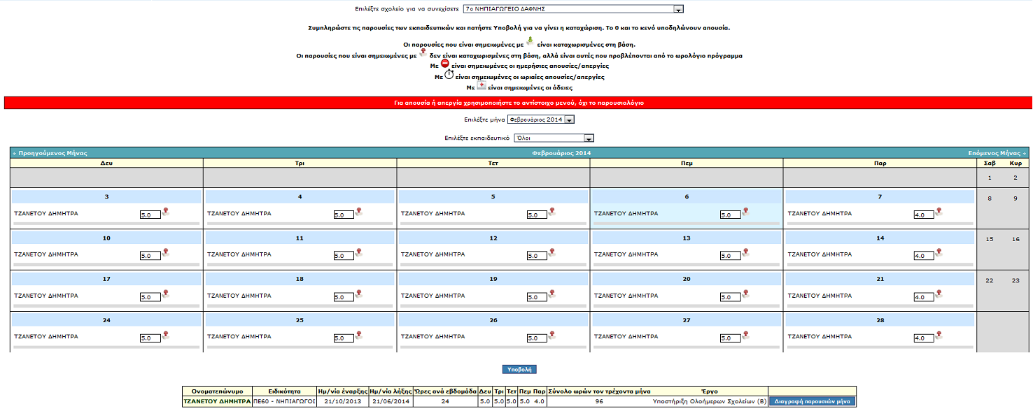Viewport: 1033px width, 411px height.
Task: Click the hours field for day 26
Action: pos(537,338)
